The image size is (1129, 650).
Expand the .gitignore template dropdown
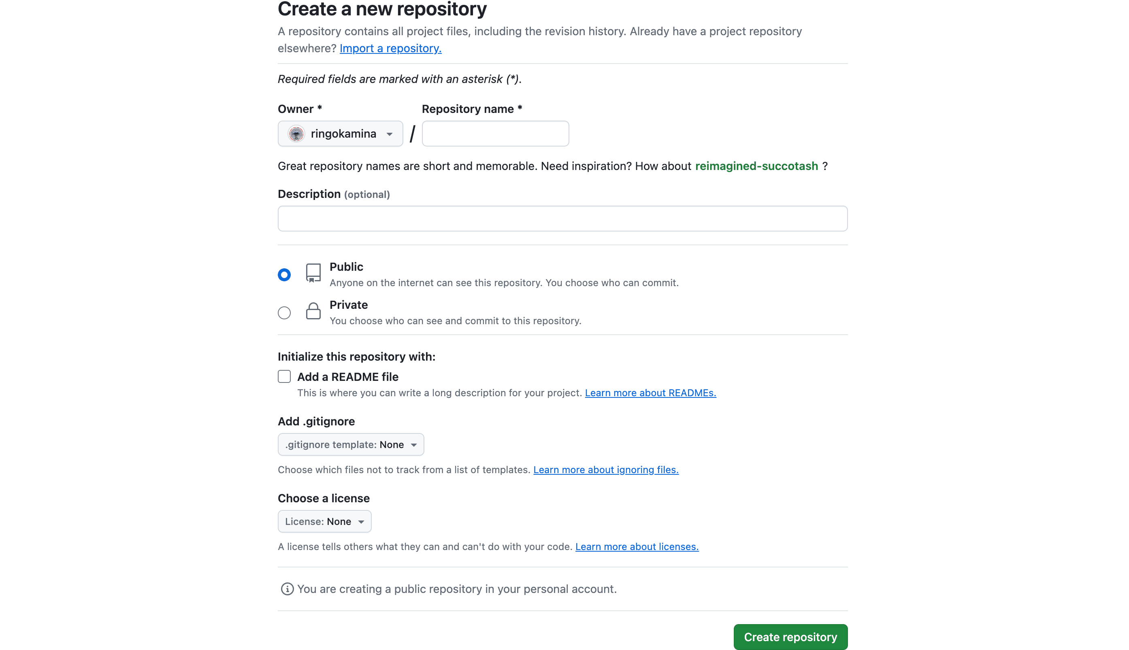coord(351,445)
